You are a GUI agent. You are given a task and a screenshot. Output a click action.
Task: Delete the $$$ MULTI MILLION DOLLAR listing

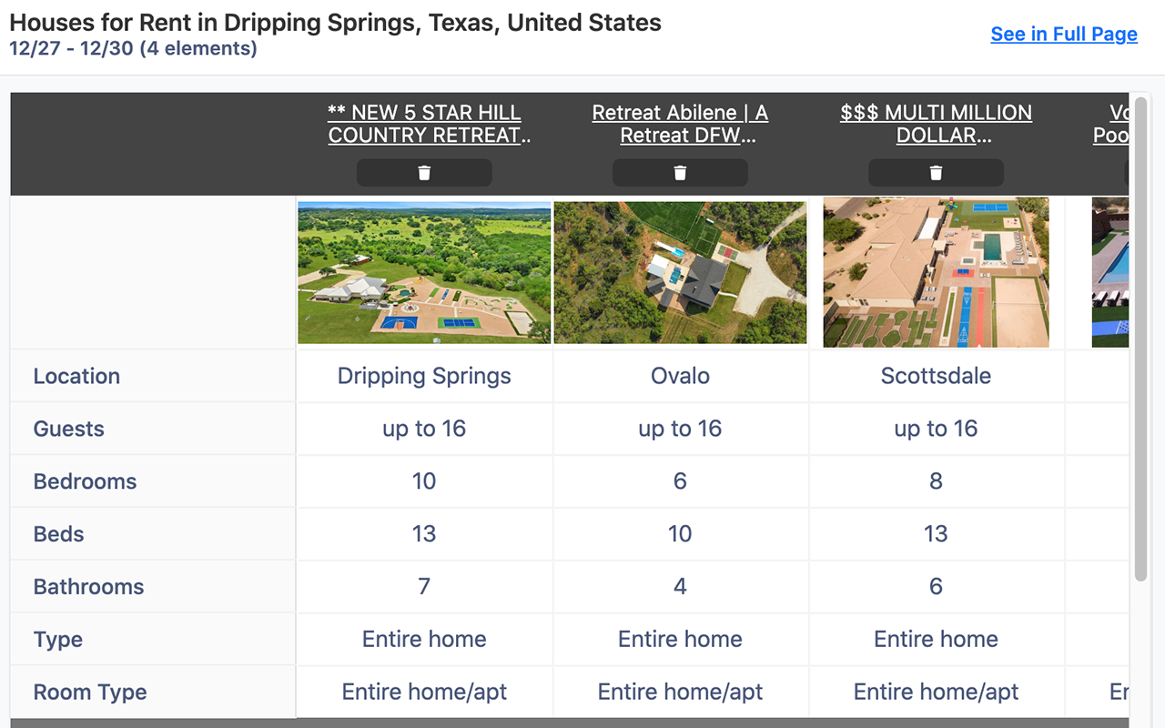point(936,172)
